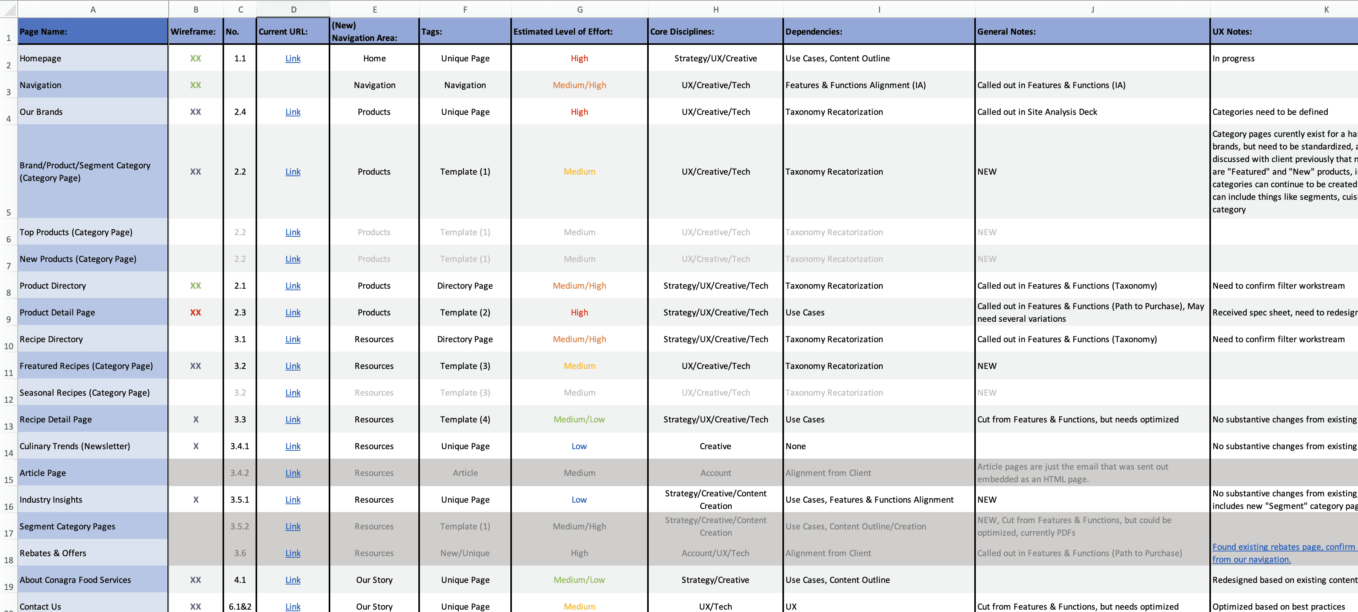Follow the Recipe Directory current URL link

293,339
